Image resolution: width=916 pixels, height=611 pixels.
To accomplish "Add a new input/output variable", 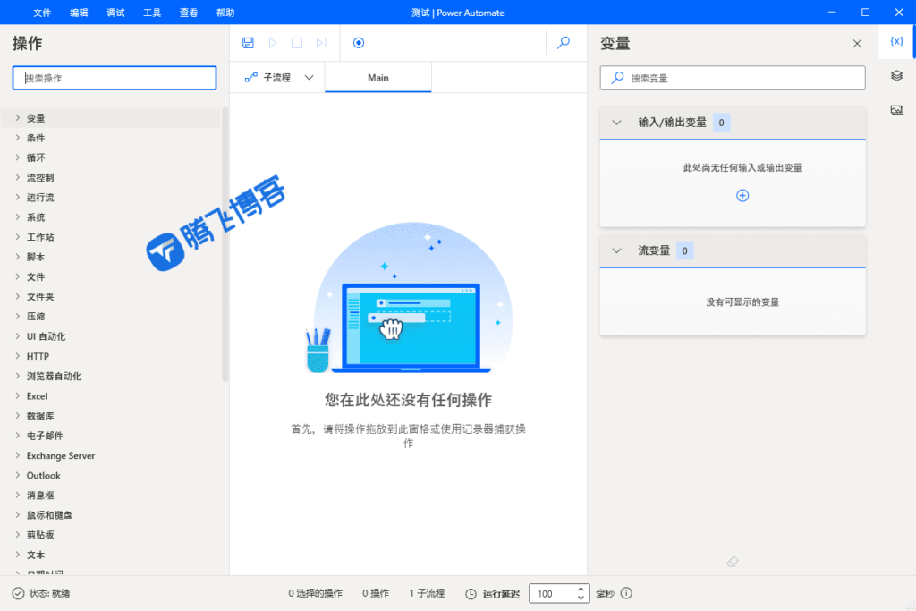I will [742, 195].
